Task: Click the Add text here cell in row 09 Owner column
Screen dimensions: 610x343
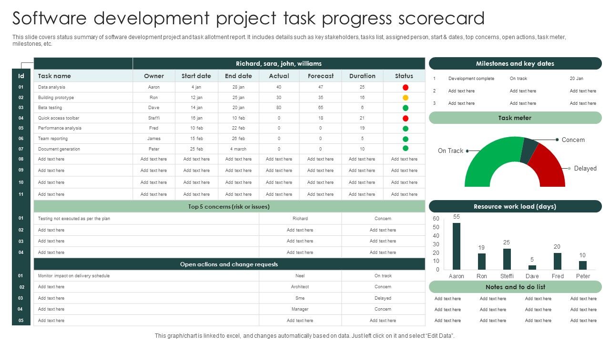Action: tap(153, 171)
